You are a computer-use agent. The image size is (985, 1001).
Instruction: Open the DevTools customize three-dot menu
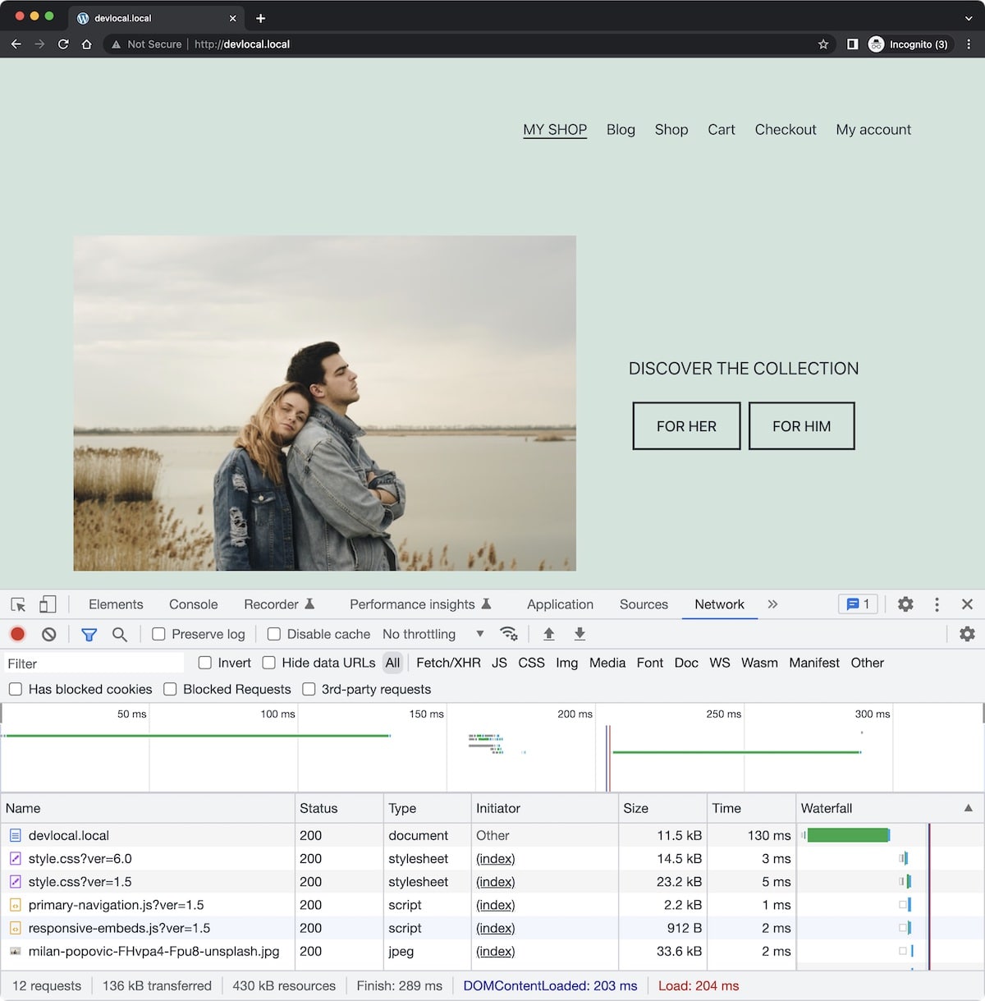tap(937, 604)
